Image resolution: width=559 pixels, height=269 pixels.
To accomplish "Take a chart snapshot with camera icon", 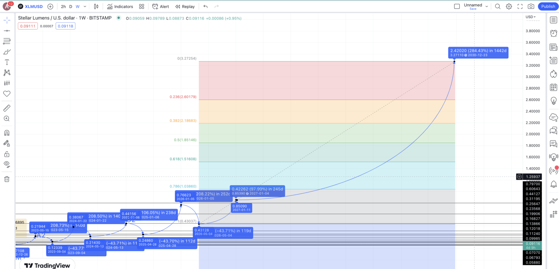I will coord(531,7).
